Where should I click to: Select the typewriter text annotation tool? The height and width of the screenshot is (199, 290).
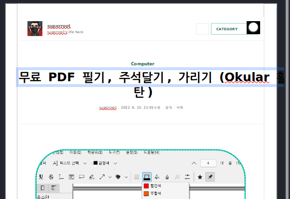pyautogui.click(x=61, y=177)
